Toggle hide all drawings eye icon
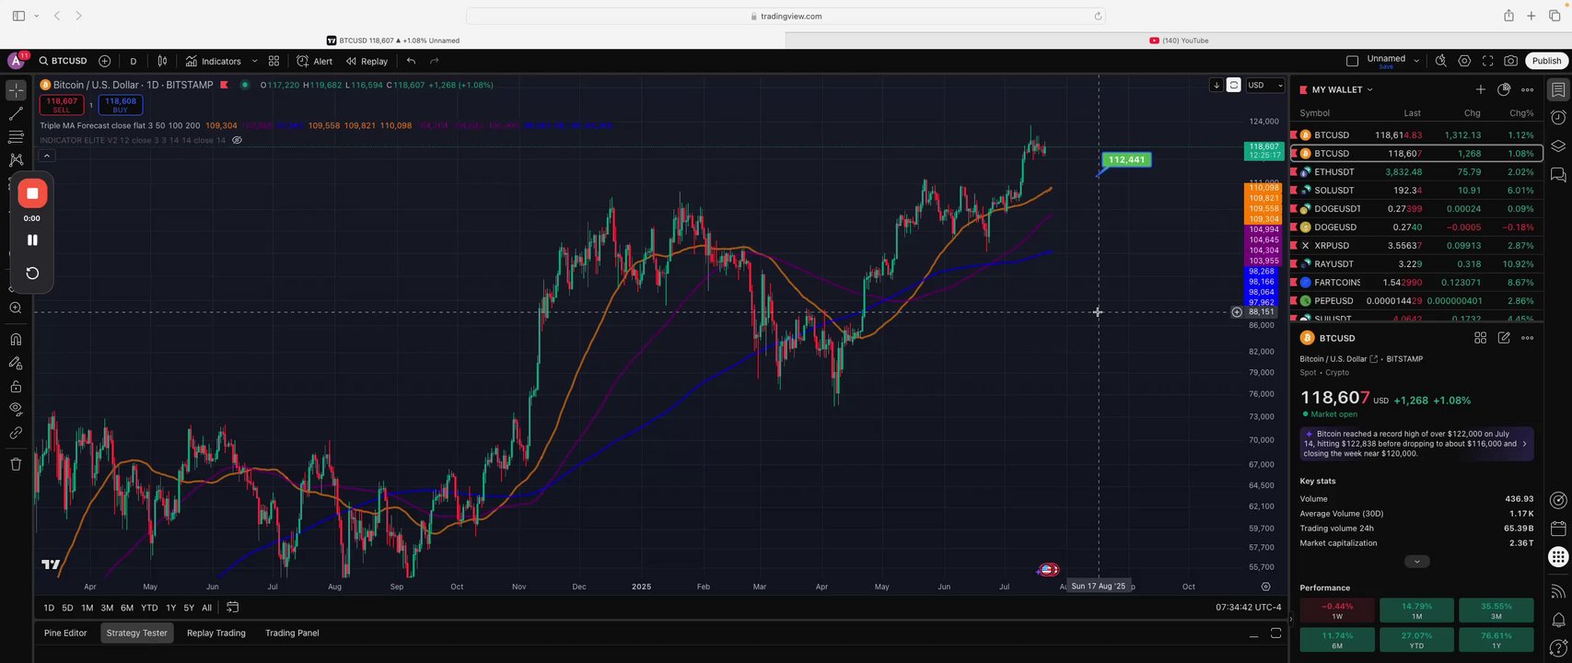The image size is (1572, 663). 16,409
